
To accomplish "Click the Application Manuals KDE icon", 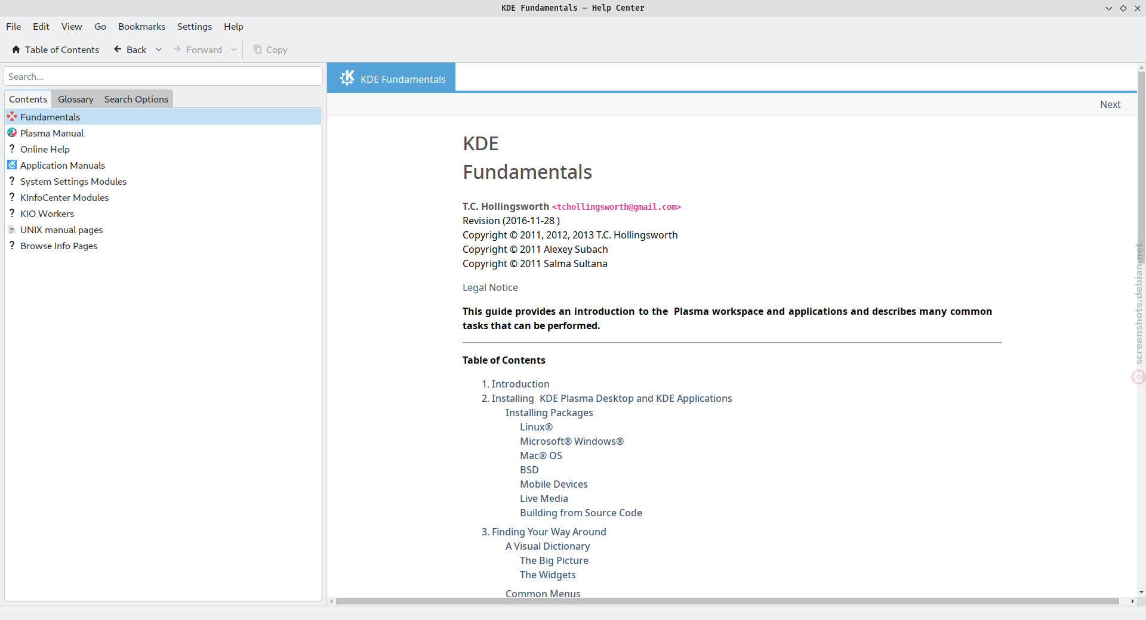I will [x=12, y=165].
